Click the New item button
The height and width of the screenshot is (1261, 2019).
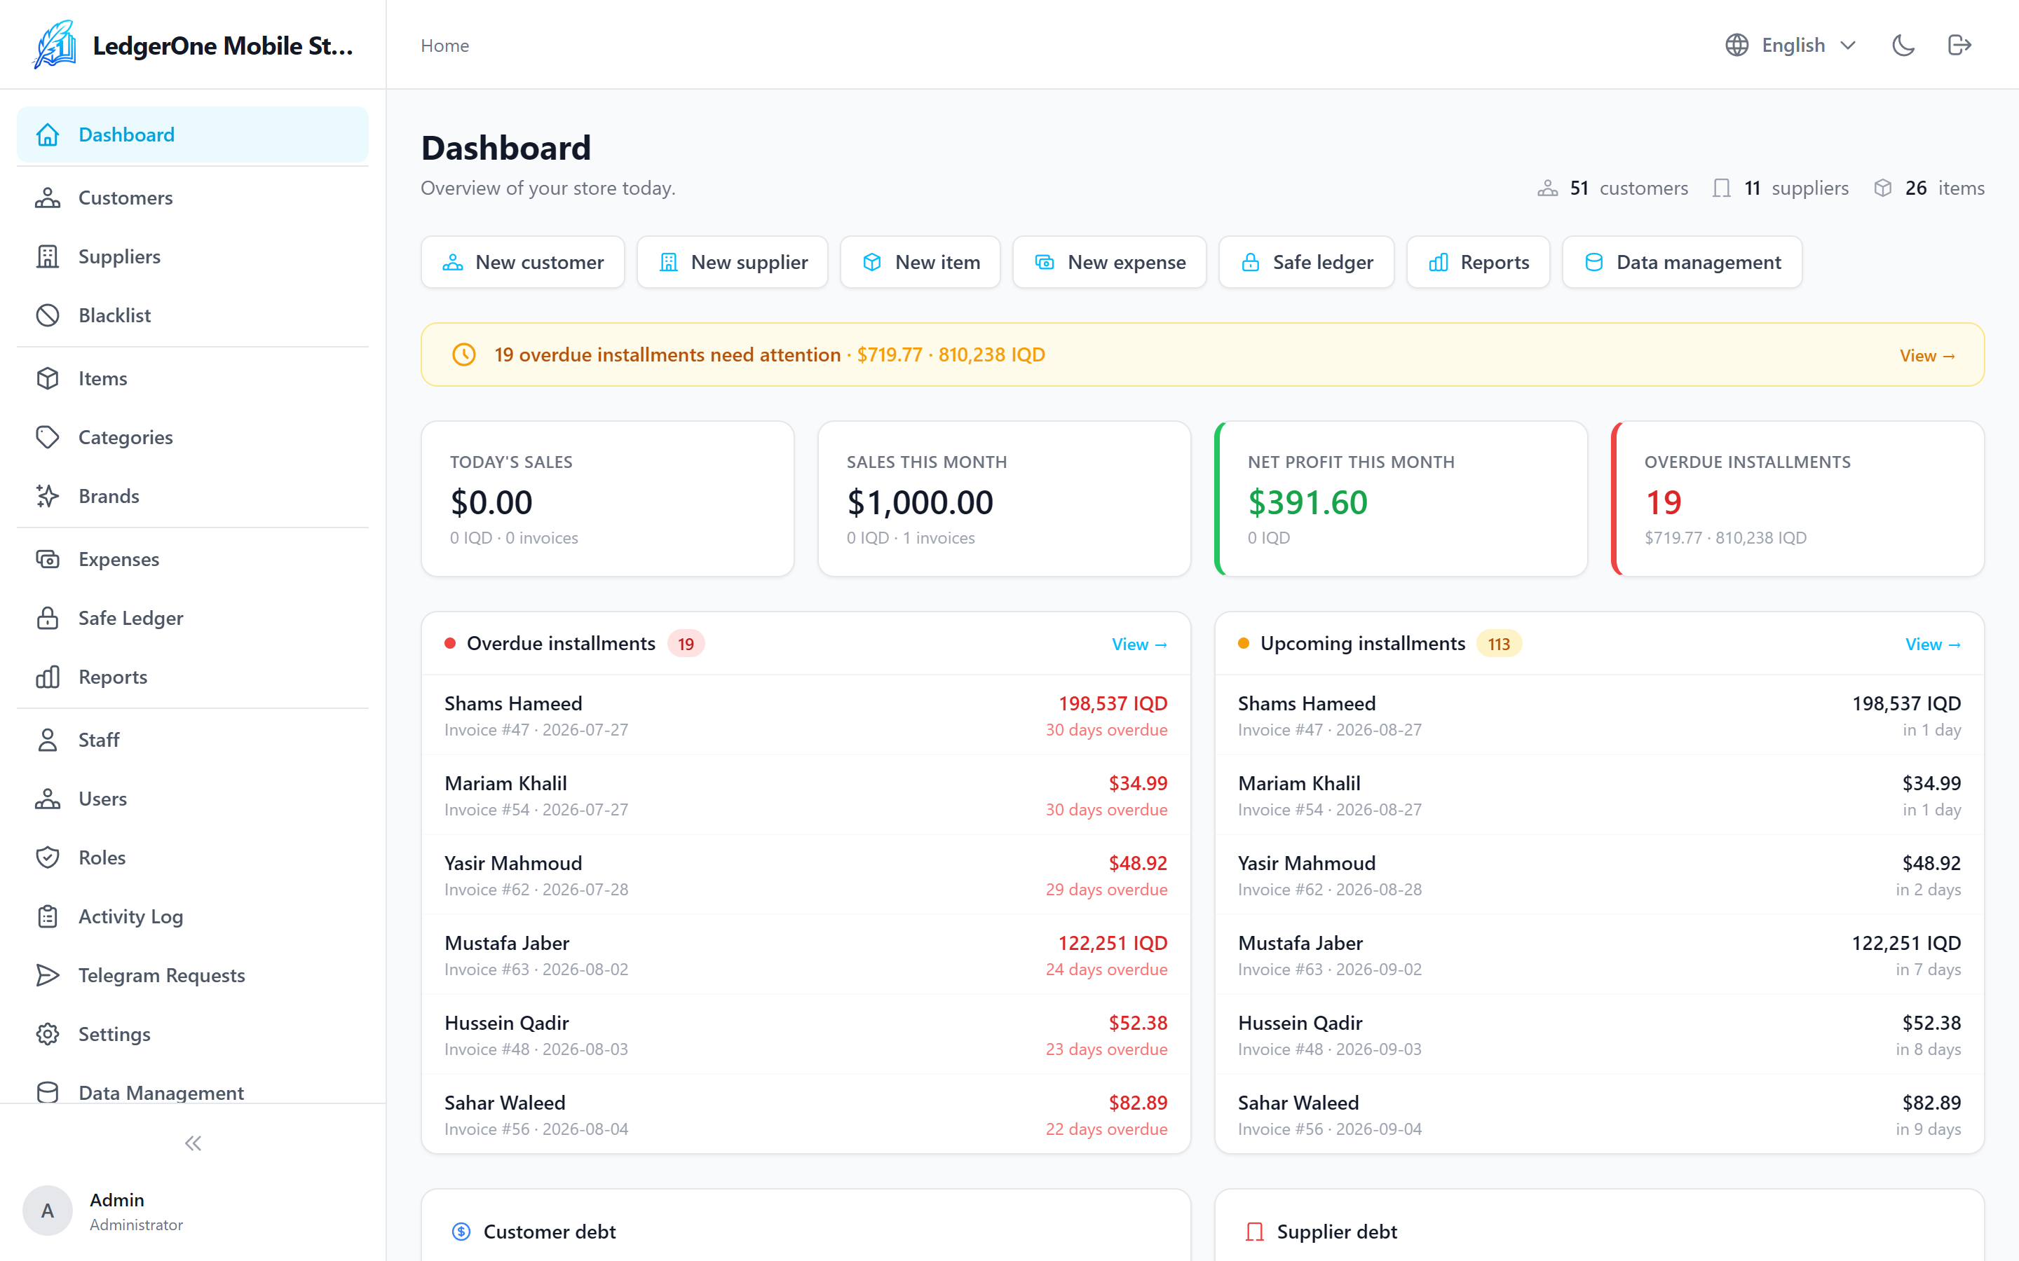coord(920,262)
